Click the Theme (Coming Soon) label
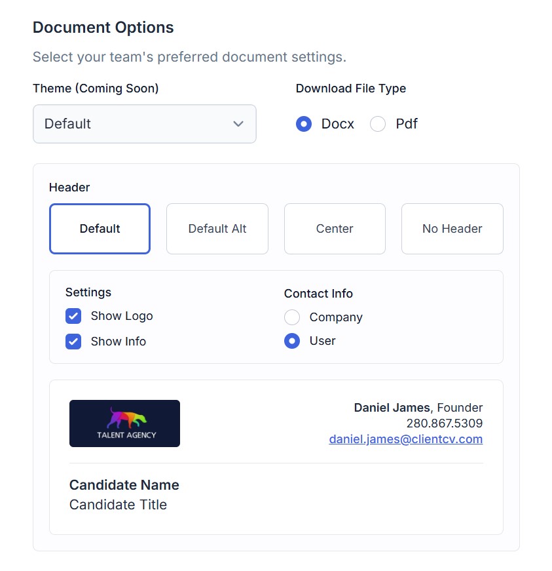 (x=96, y=89)
